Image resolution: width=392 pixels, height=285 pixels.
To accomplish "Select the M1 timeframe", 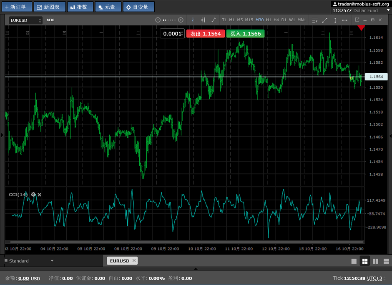I will pyautogui.click(x=232, y=20).
